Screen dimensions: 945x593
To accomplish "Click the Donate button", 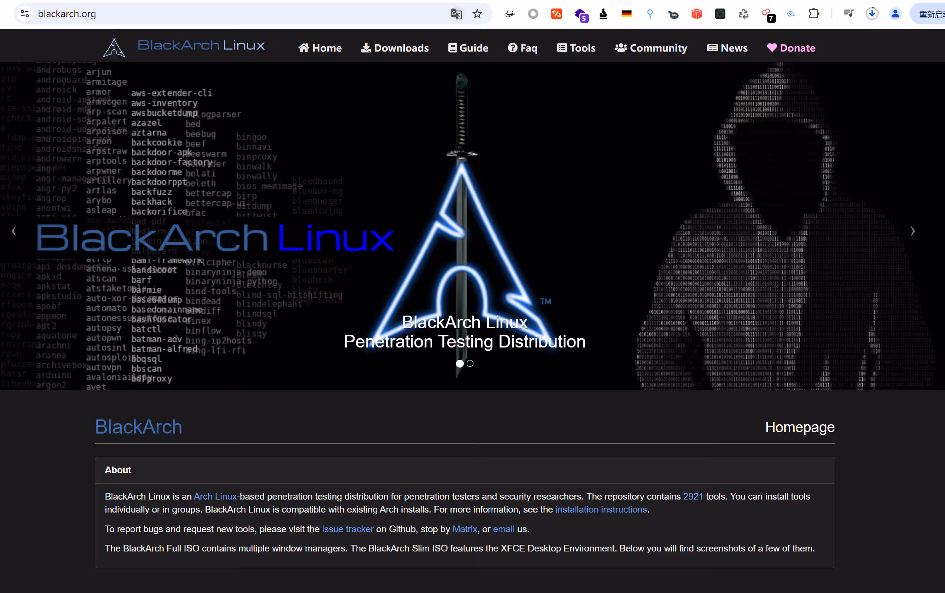I will click(791, 48).
